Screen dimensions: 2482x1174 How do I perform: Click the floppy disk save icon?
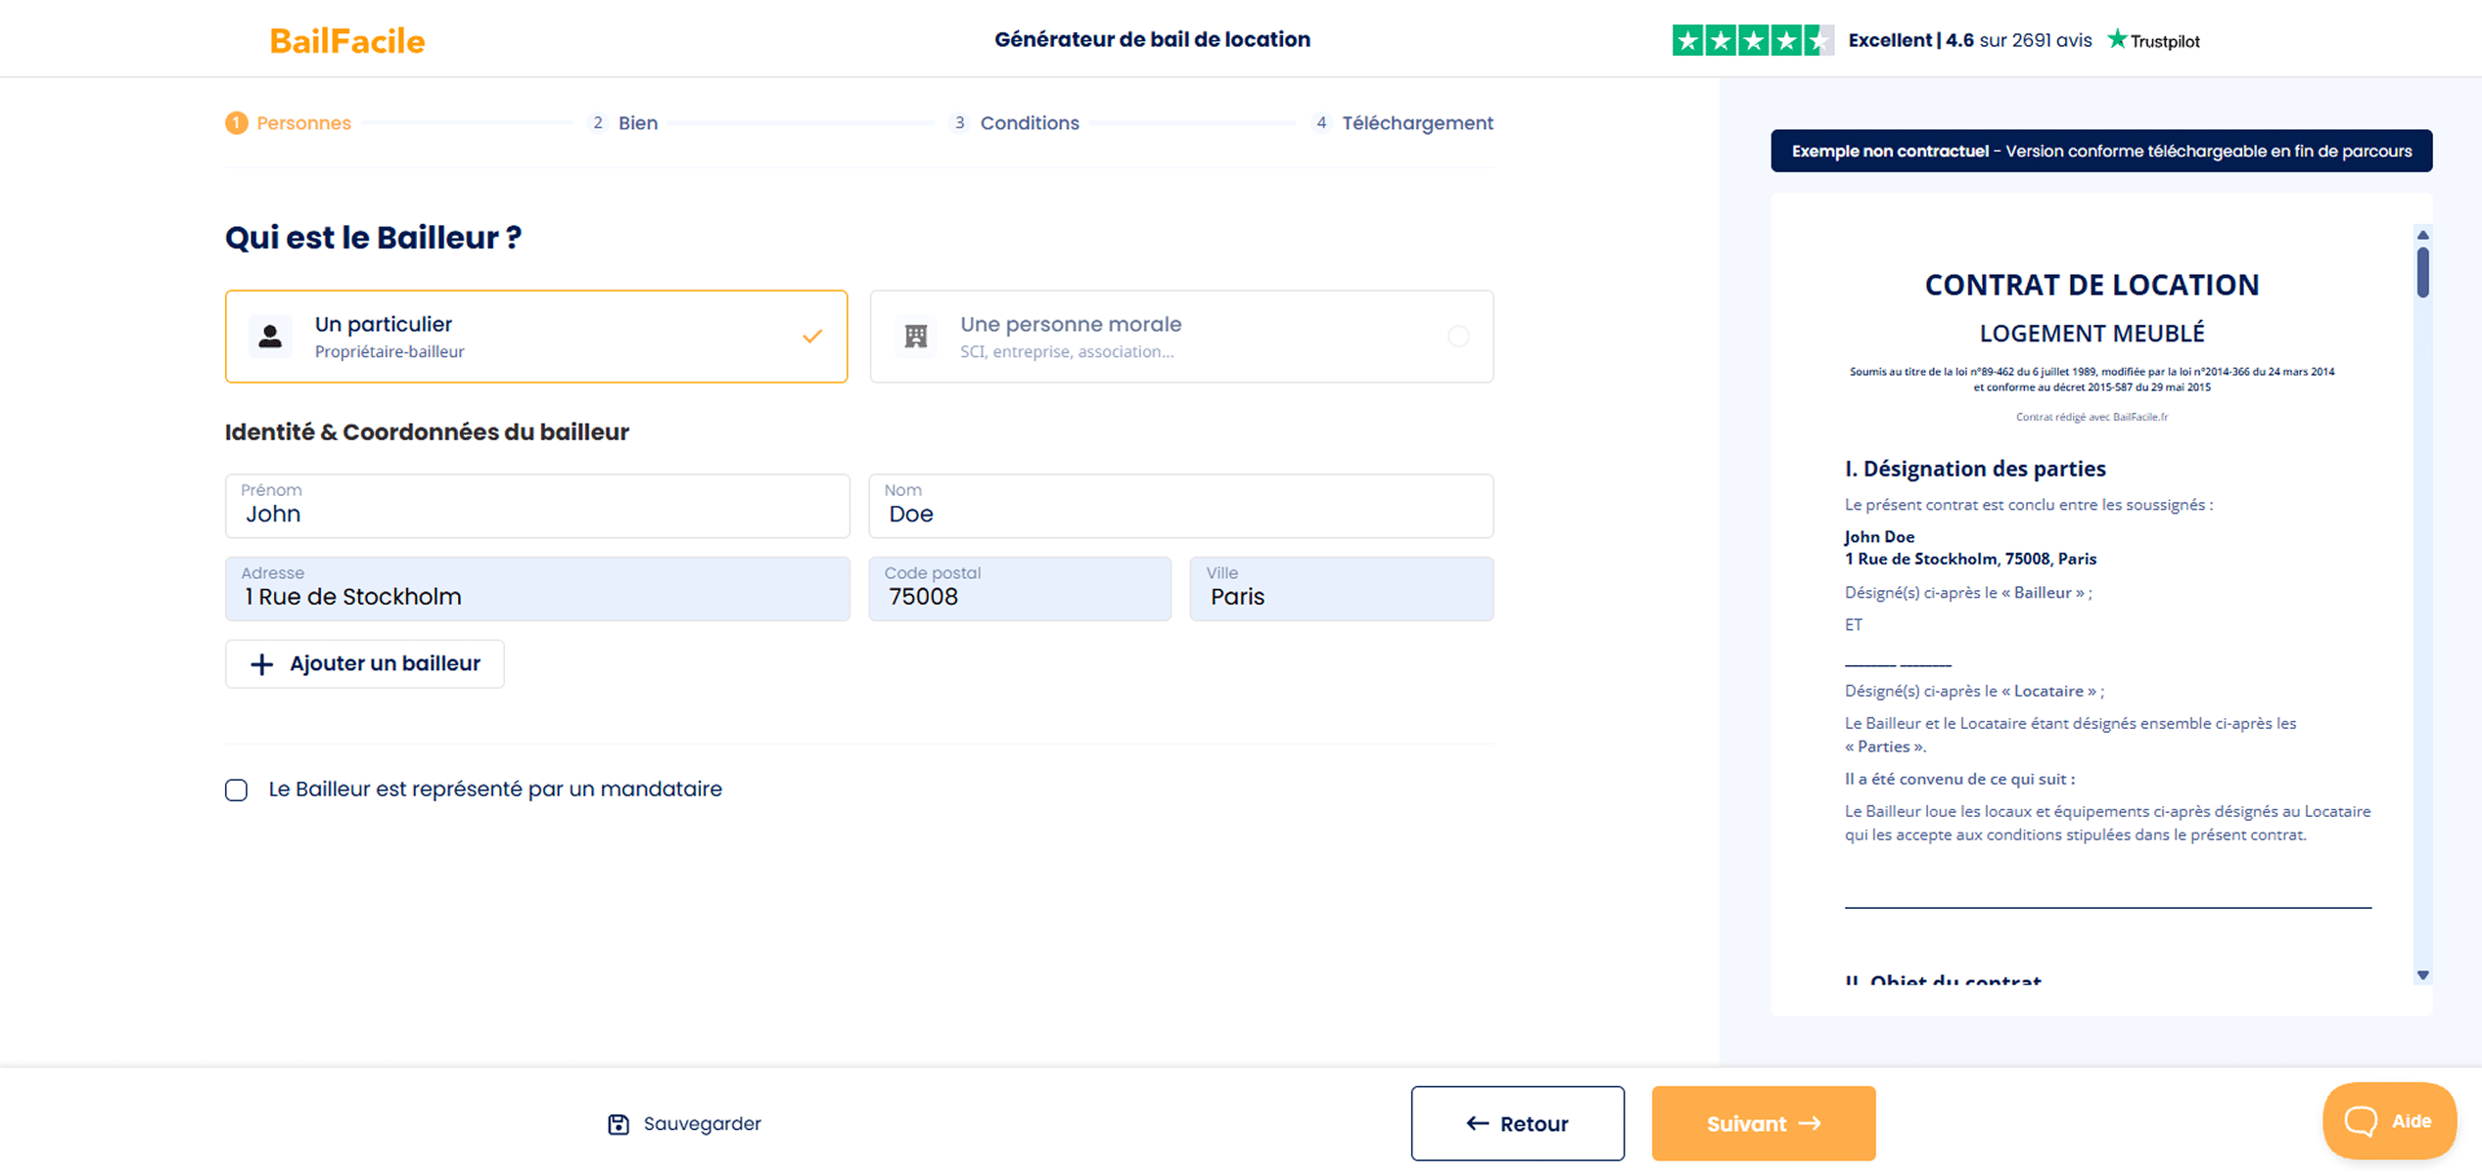[619, 1124]
